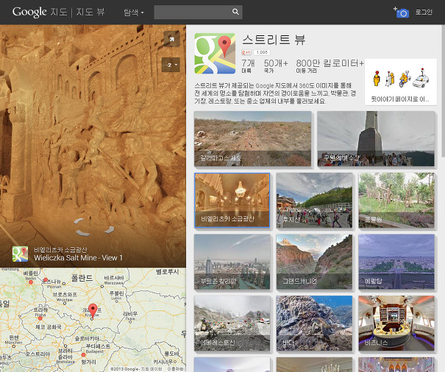Open the 갈라파고스 제도 thumbnail

click(x=252, y=139)
